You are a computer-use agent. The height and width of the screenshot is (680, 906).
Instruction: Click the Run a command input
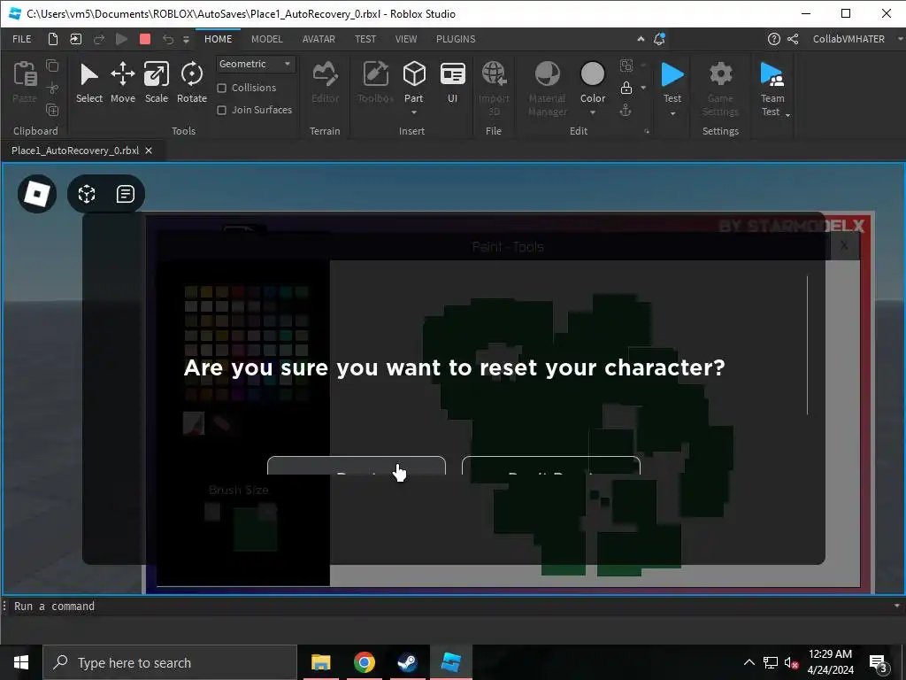(450, 606)
